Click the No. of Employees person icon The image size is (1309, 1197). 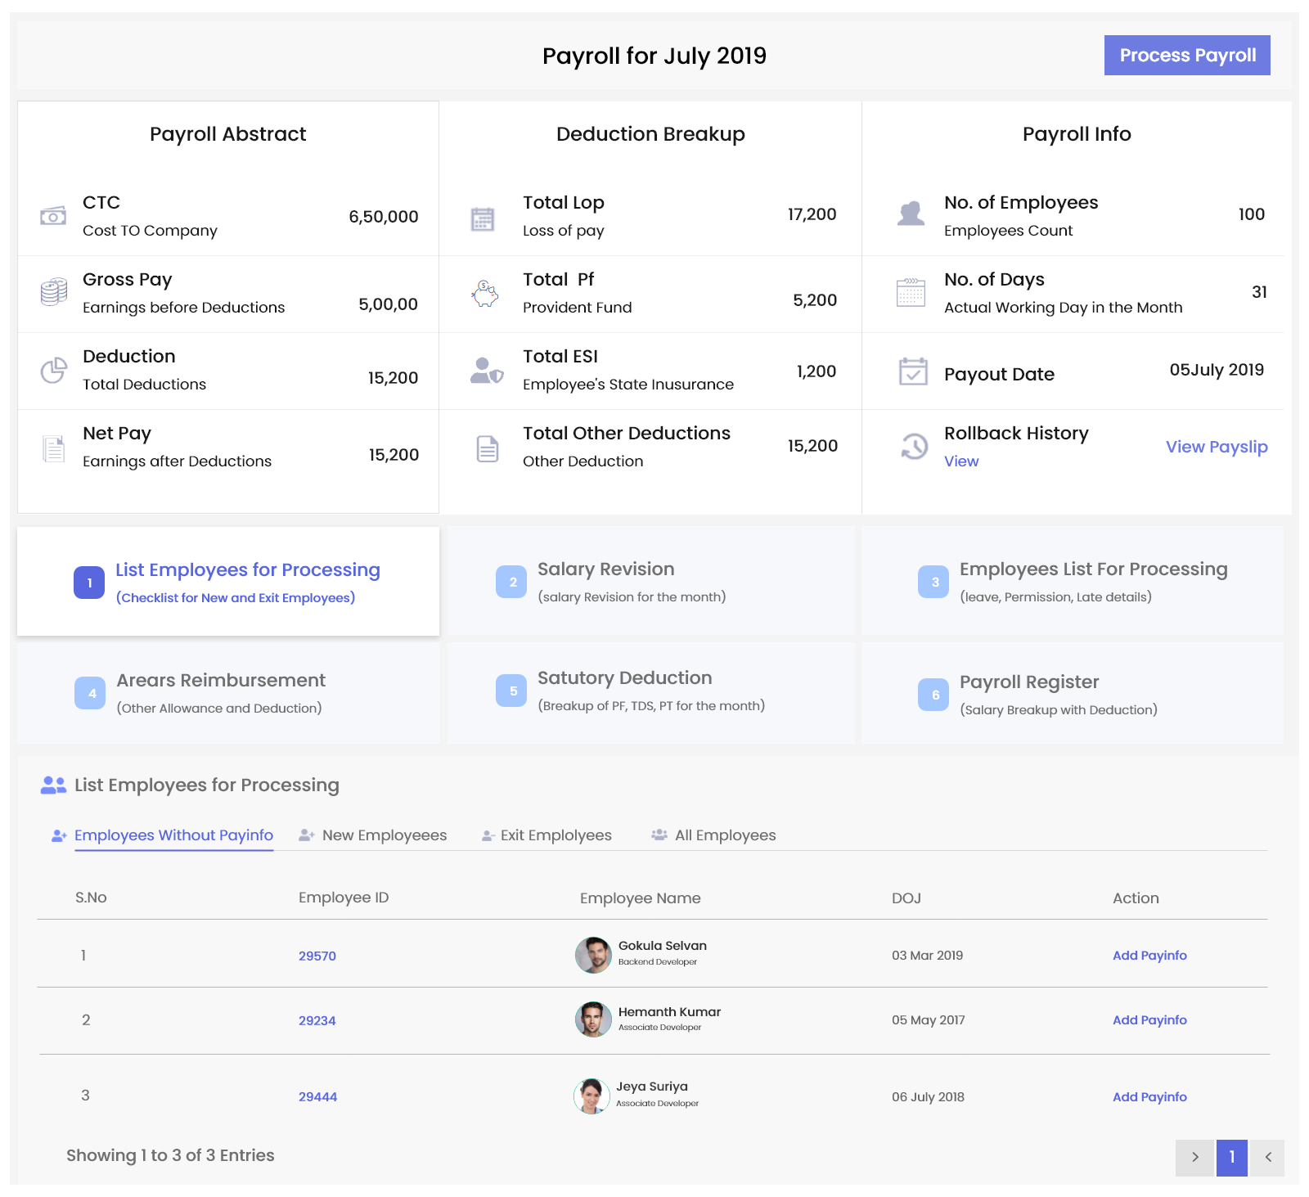(x=911, y=214)
